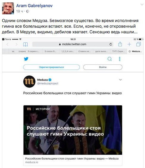Click the Зарегистрироваться button
This screenshot has height=168, width=145.
[x=51, y=67]
